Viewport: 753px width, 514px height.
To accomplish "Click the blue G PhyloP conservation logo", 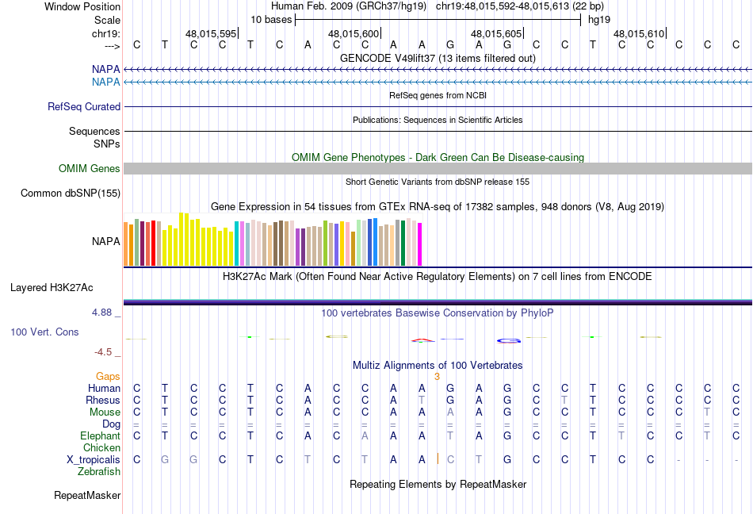I will [509, 341].
